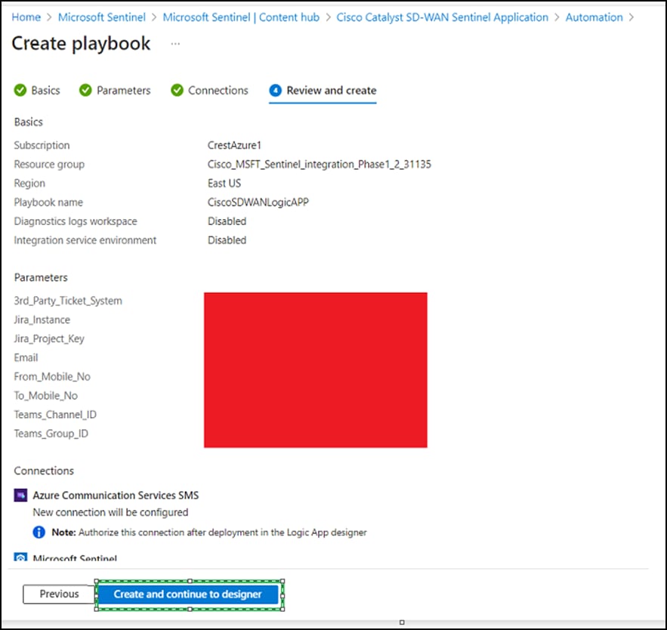Select the Cisco_MSFT_Sentinel_integration_Phase1_2_31135 resource group value
The image size is (667, 630).
[319, 164]
